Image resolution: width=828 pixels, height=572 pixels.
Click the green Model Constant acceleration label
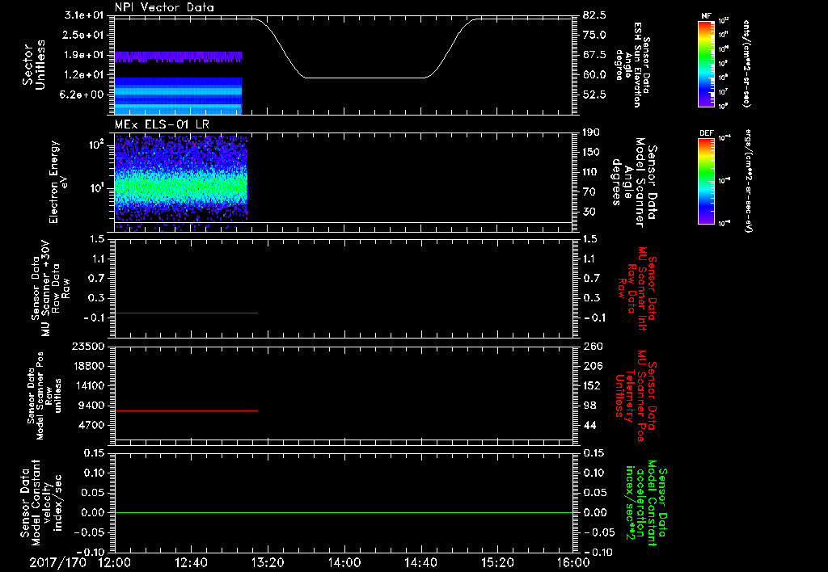coord(646,503)
